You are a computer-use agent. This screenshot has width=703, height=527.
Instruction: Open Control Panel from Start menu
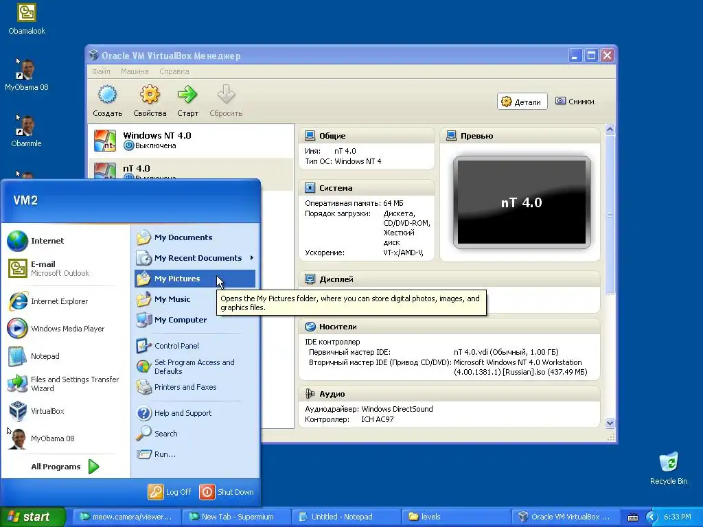(x=195, y=346)
